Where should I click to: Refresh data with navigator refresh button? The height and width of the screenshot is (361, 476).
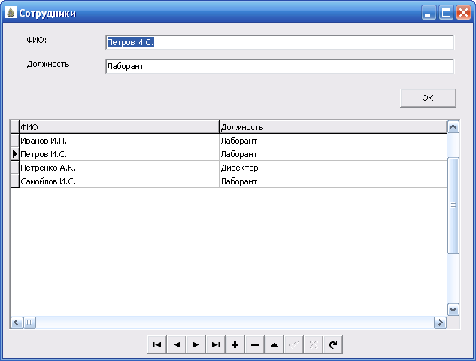pyautogui.click(x=332, y=344)
